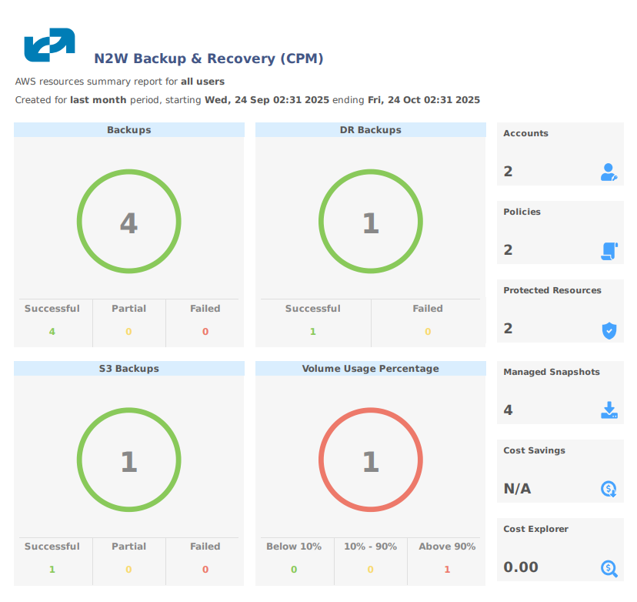This screenshot has width=637, height=602.
Task: Select the Backups panel header
Action: click(128, 130)
